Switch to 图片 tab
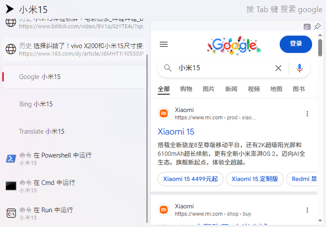 point(209,89)
